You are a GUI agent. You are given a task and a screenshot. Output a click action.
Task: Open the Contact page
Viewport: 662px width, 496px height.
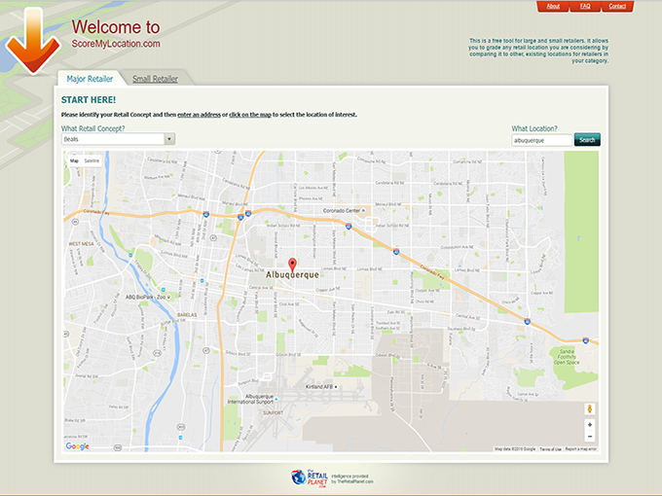point(617,7)
